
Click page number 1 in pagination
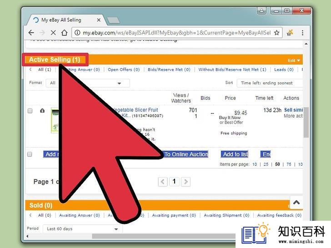point(174,182)
